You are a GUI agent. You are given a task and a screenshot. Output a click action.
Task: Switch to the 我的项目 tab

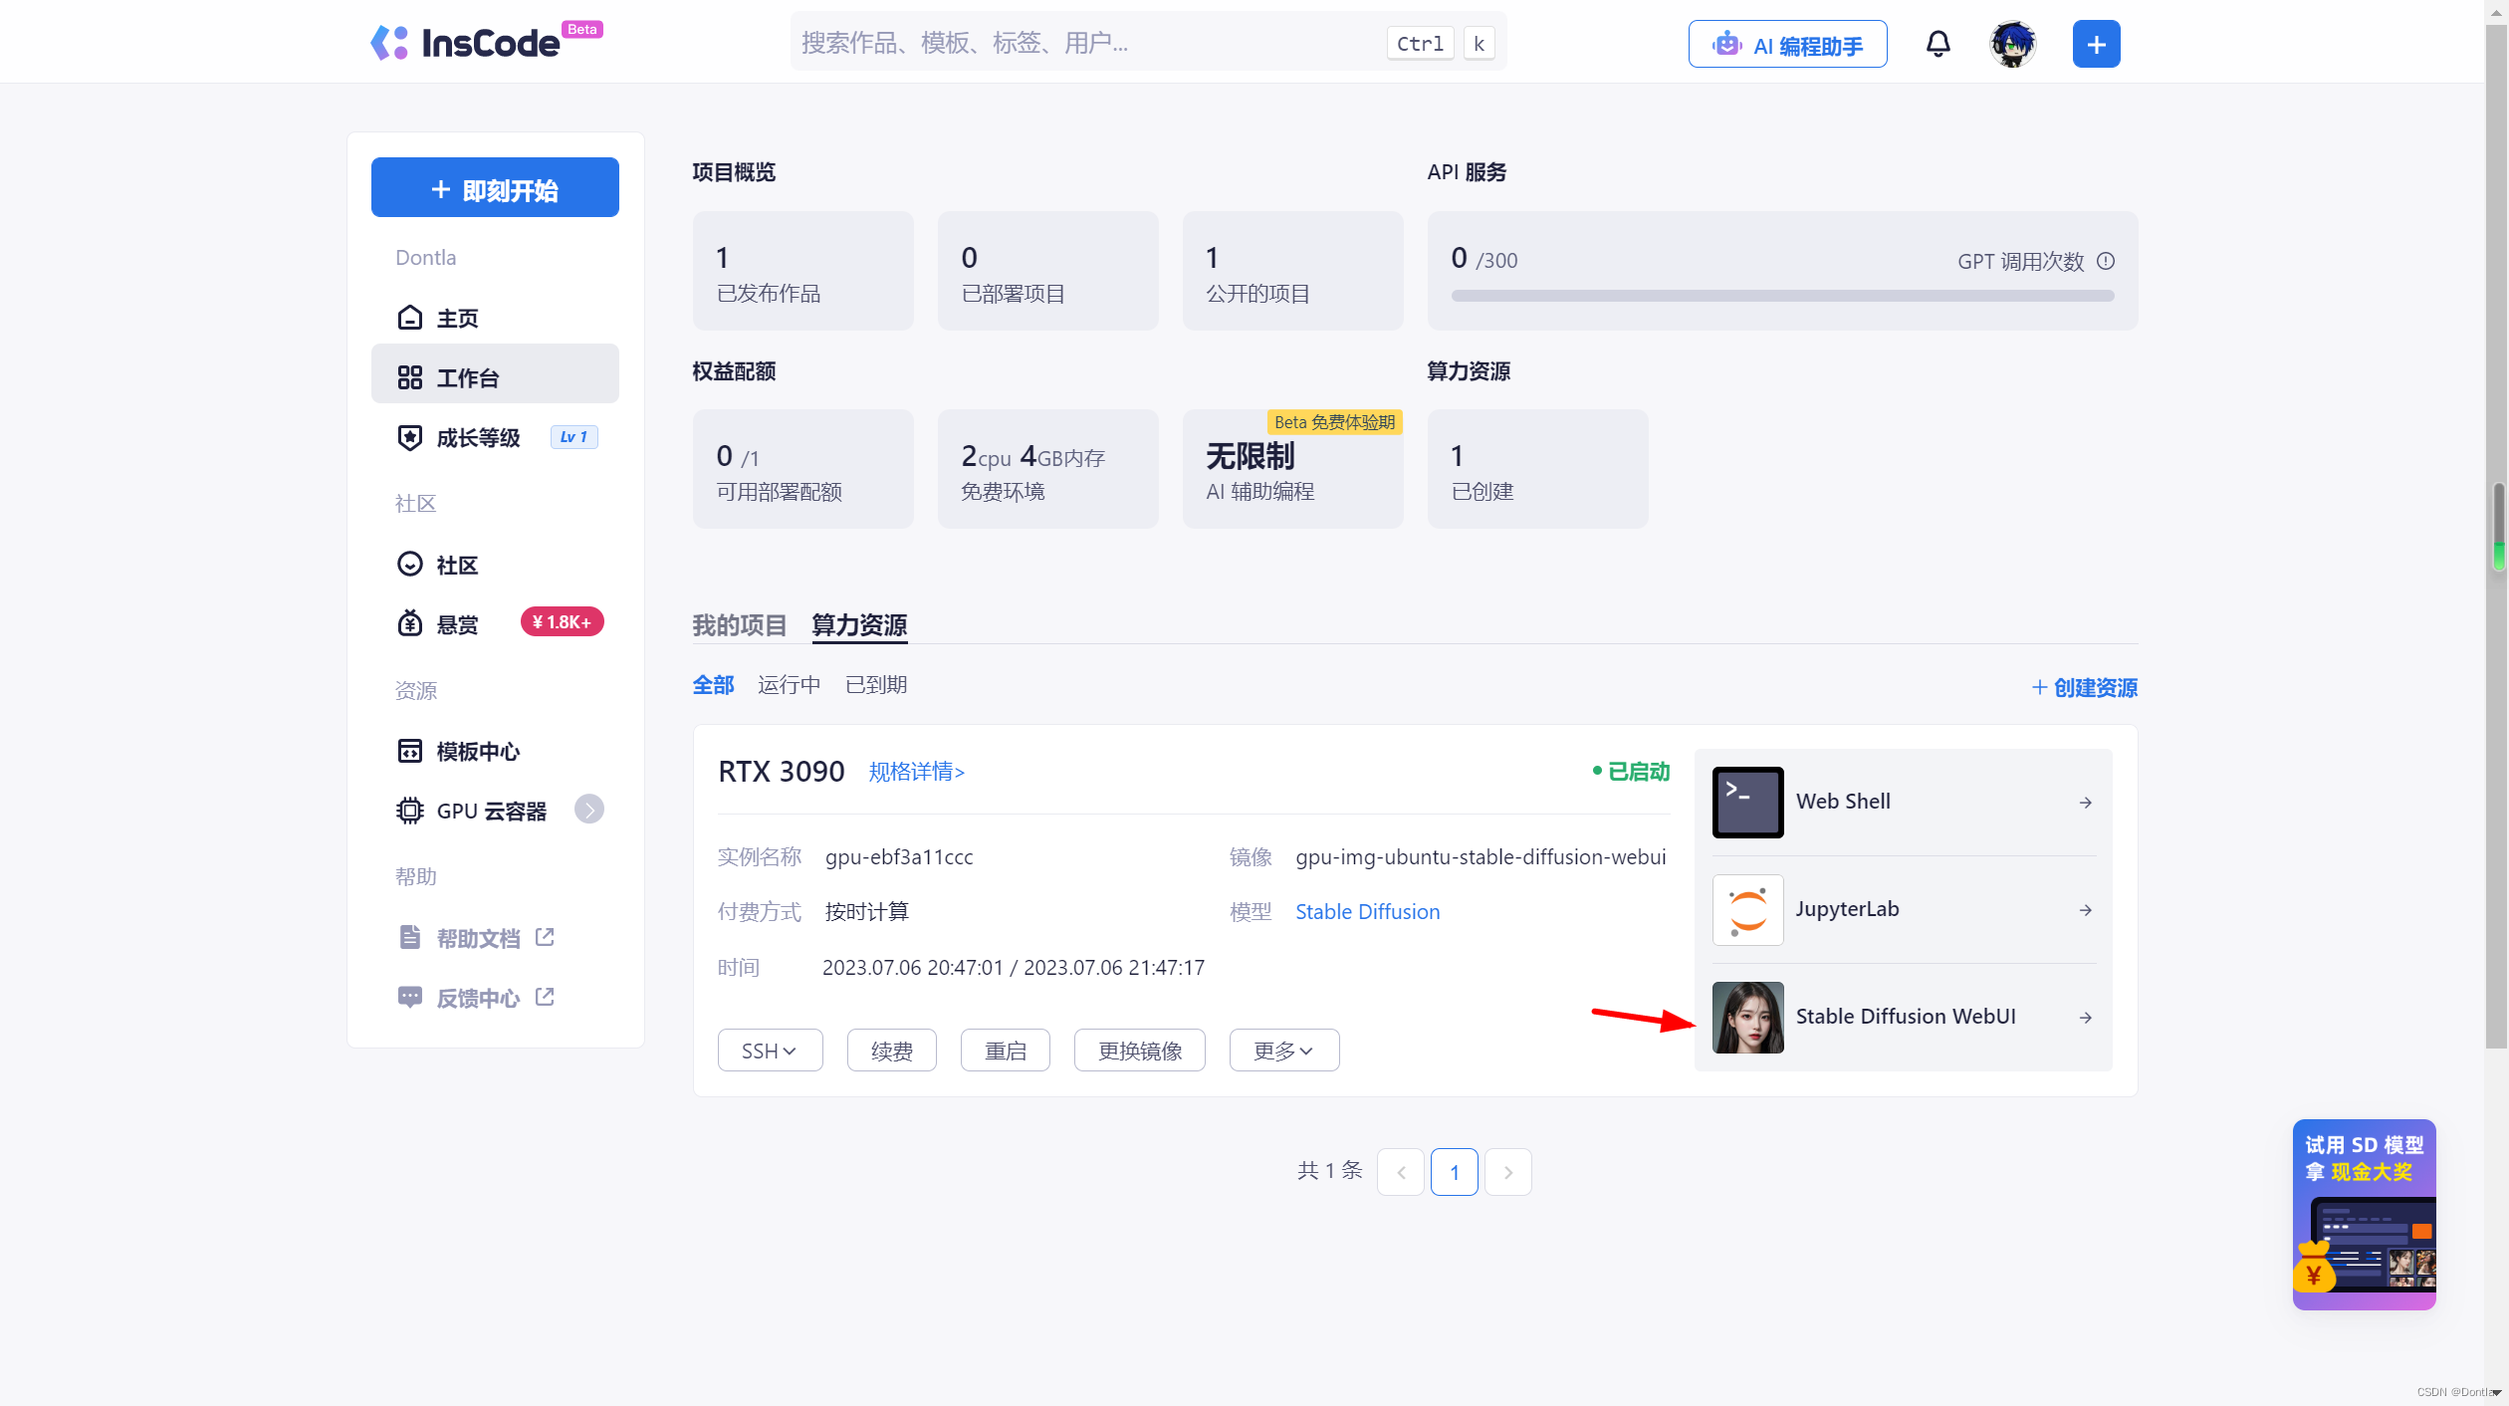[739, 625]
